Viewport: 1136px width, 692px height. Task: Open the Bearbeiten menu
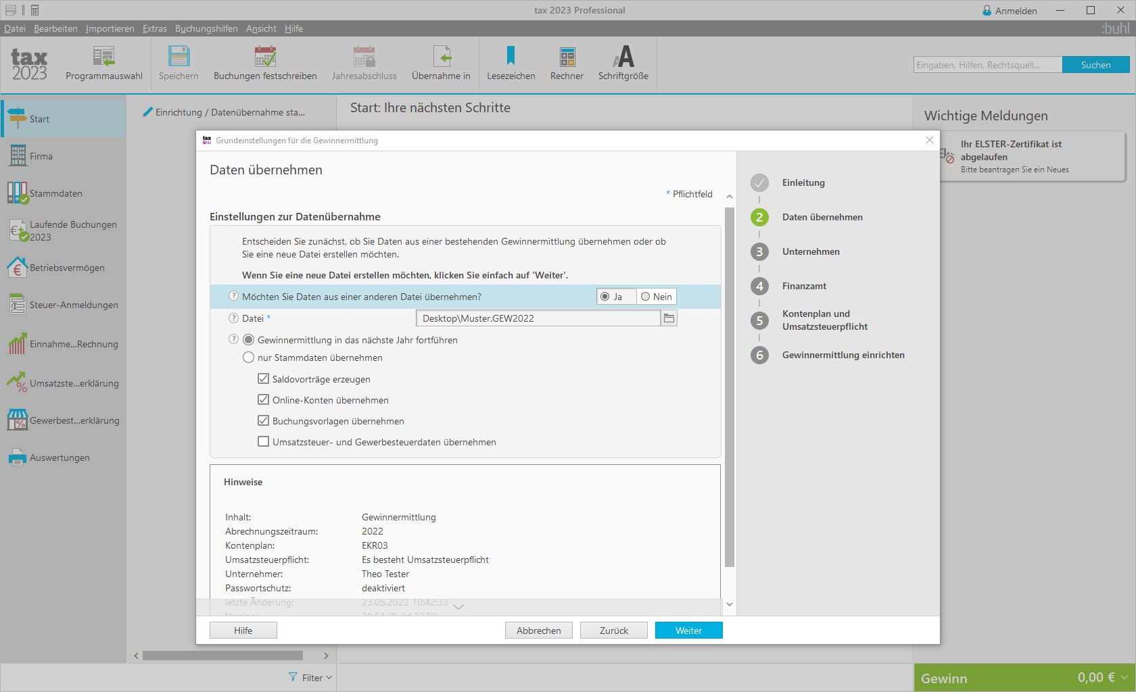(55, 28)
